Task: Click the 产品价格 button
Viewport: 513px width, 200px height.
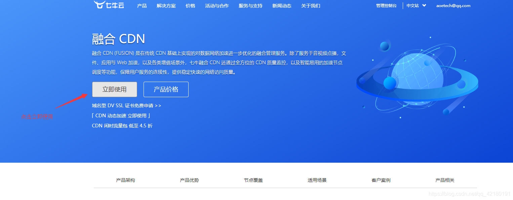Action: point(166,89)
